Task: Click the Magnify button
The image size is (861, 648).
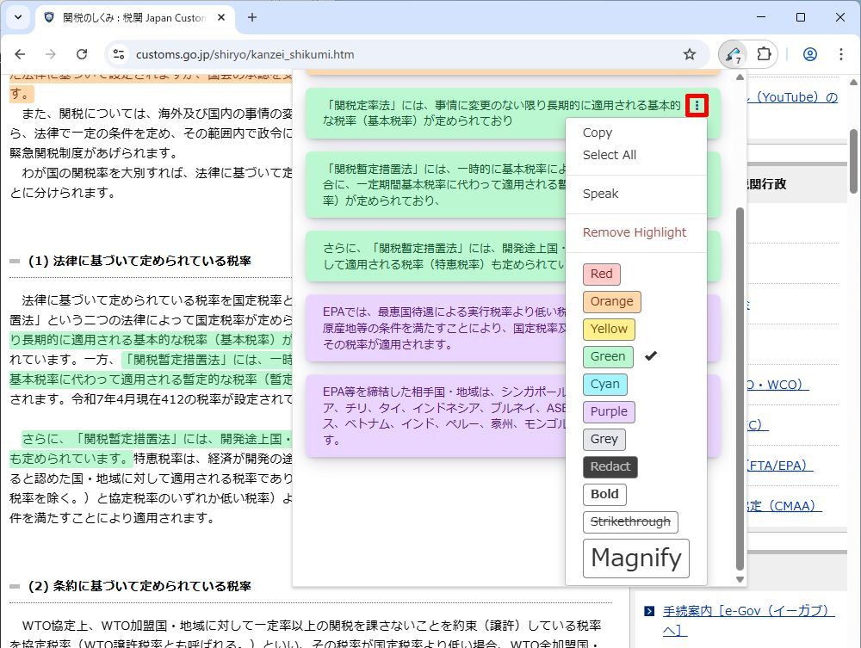Action: (x=636, y=559)
